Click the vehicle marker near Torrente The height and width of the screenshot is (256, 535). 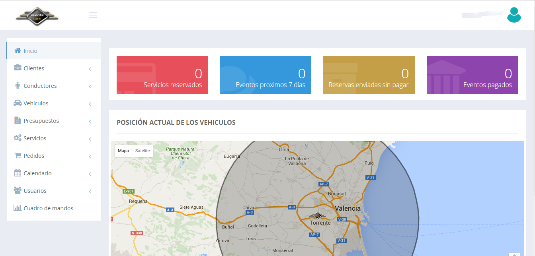click(317, 215)
